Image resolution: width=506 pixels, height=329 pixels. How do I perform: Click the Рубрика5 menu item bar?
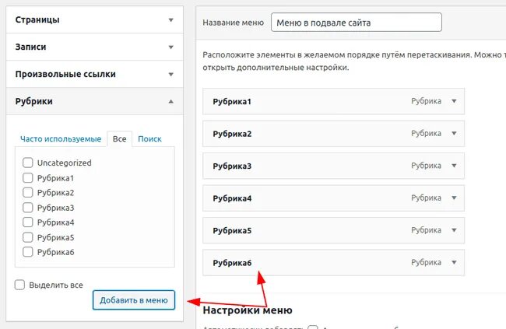point(311,230)
